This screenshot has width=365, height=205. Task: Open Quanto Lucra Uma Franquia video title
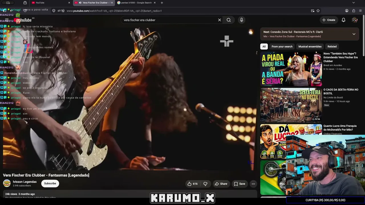(340, 128)
